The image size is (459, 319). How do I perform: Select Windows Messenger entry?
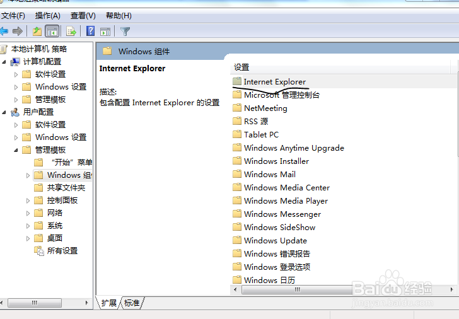click(282, 214)
